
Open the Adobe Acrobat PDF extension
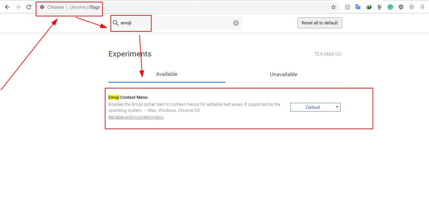(x=348, y=7)
